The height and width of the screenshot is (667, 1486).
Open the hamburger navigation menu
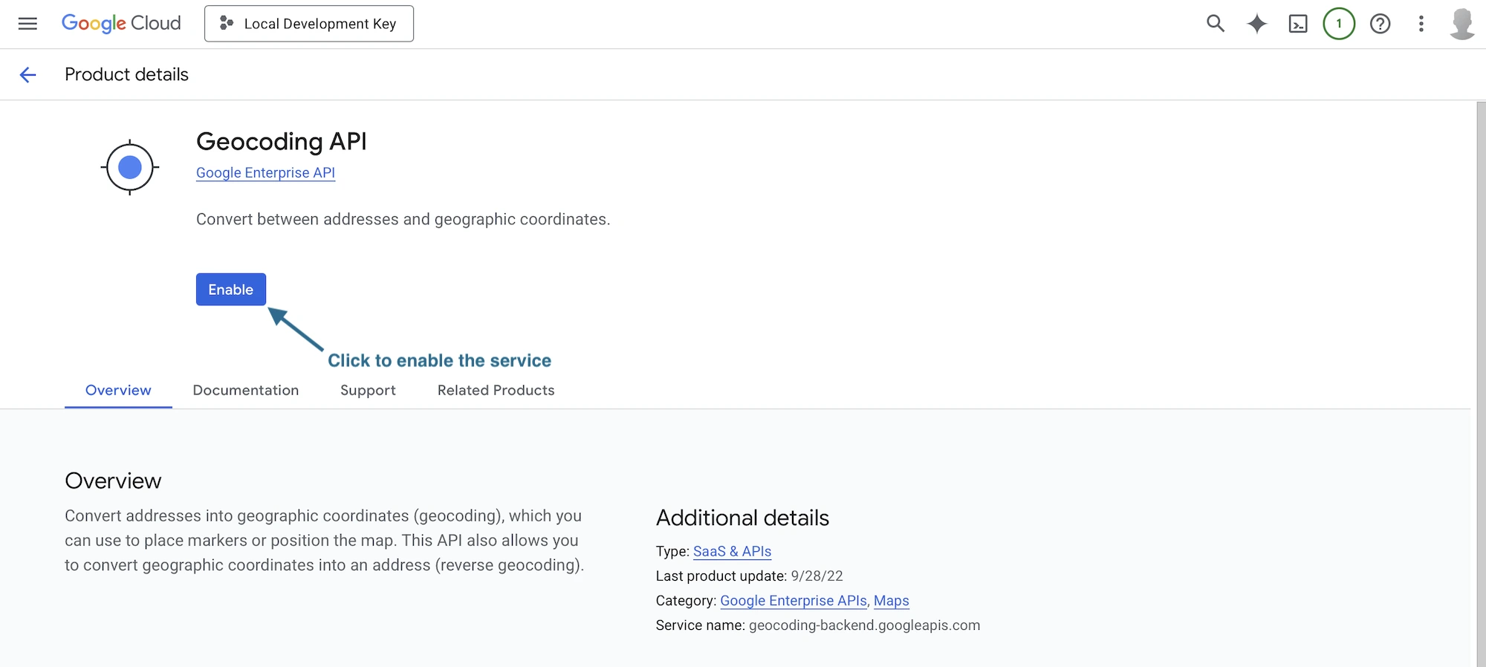[27, 24]
